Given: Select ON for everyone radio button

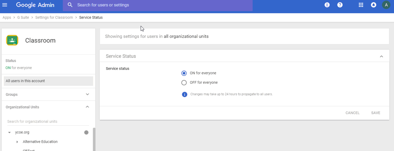Looking at the screenshot, I should click(184, 73).
